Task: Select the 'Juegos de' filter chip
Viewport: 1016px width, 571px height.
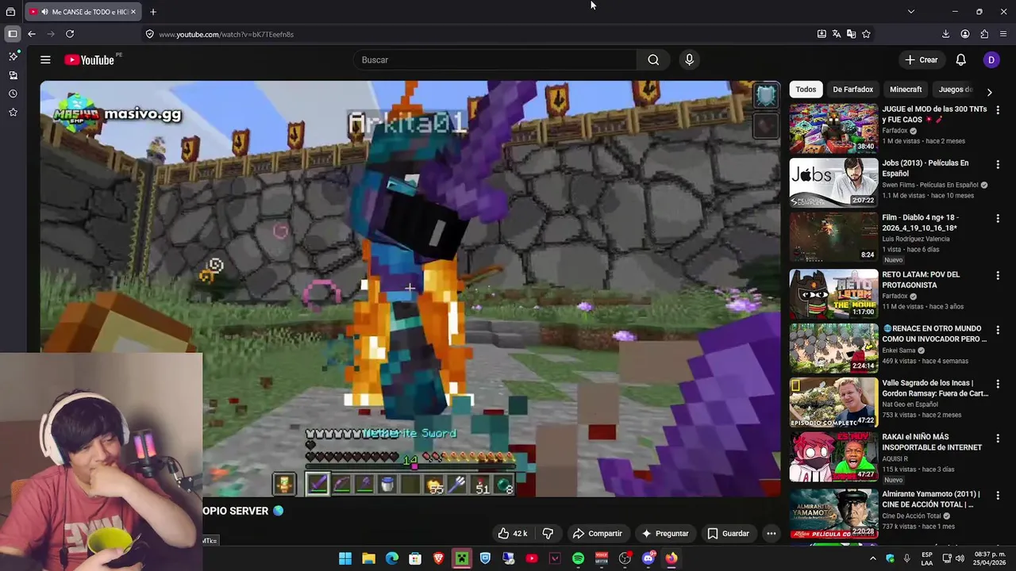Action: [956, 90]
